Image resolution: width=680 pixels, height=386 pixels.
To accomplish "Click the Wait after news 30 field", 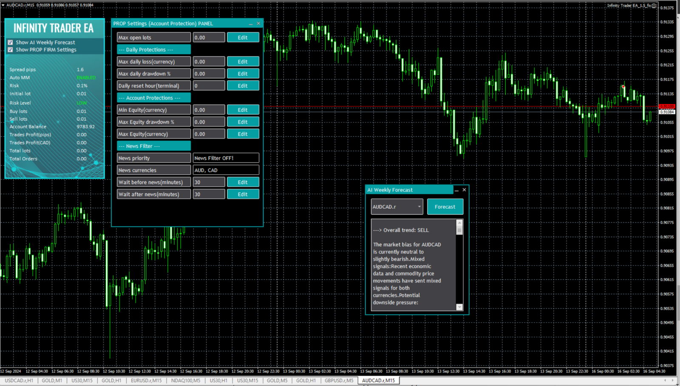I will [x=209, y=194].
